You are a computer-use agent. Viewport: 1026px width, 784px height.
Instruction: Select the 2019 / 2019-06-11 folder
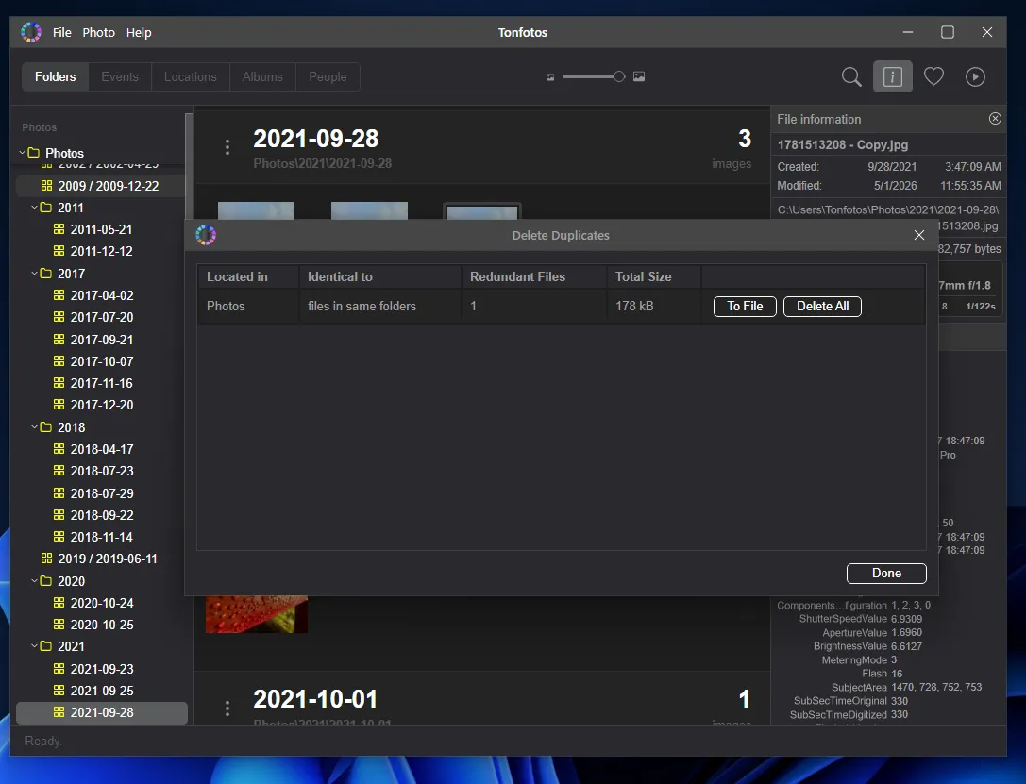coord(101,559)
